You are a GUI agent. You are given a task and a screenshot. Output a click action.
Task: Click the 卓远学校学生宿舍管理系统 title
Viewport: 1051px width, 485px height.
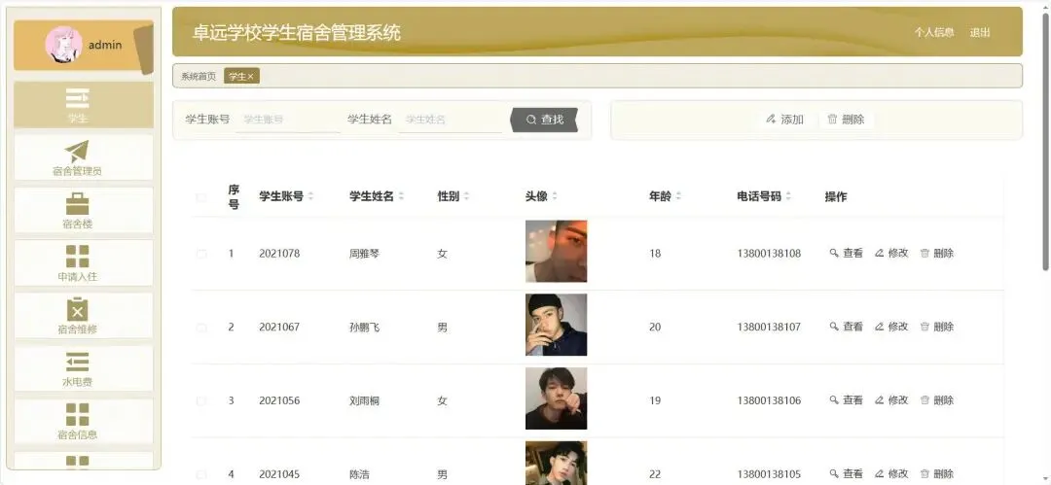(x=296, y=32)
